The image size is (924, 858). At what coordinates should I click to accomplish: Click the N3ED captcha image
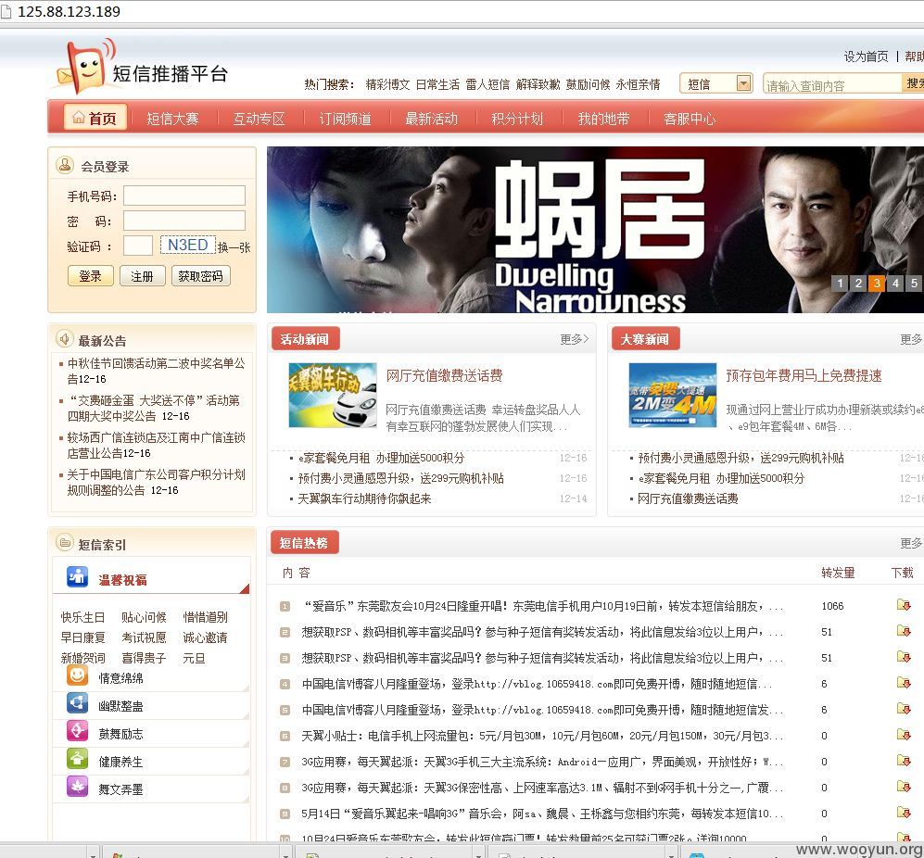coord(188,245)
